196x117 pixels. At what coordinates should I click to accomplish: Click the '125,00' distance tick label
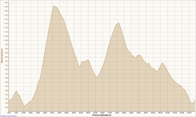[x=189, y=113]
